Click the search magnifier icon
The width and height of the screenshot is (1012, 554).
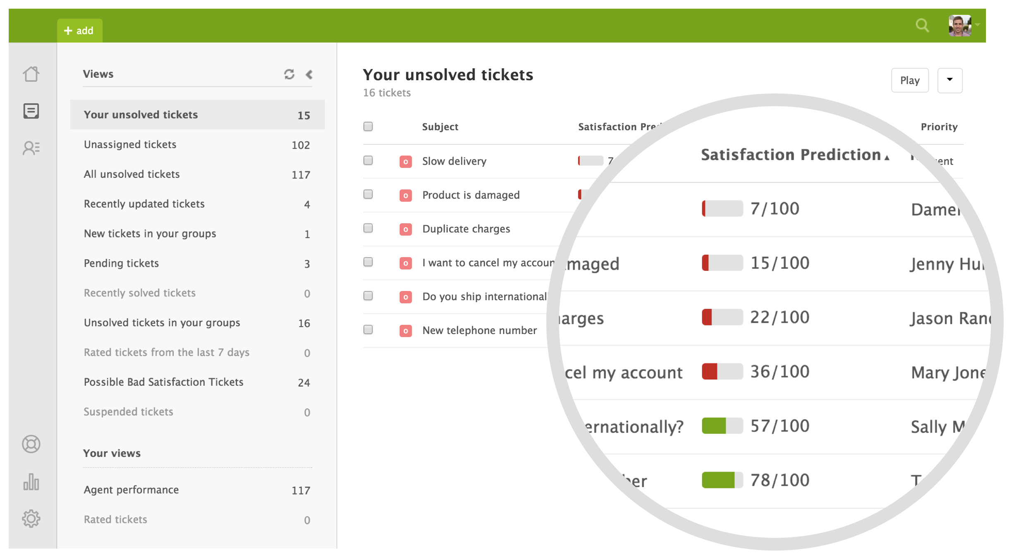(922, 25)
